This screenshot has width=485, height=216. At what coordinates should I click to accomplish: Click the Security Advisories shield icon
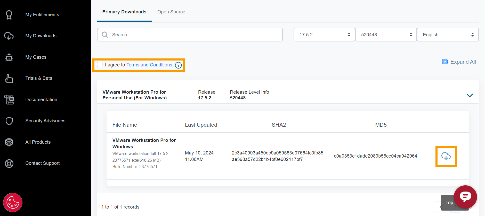[x=9, y=121]
